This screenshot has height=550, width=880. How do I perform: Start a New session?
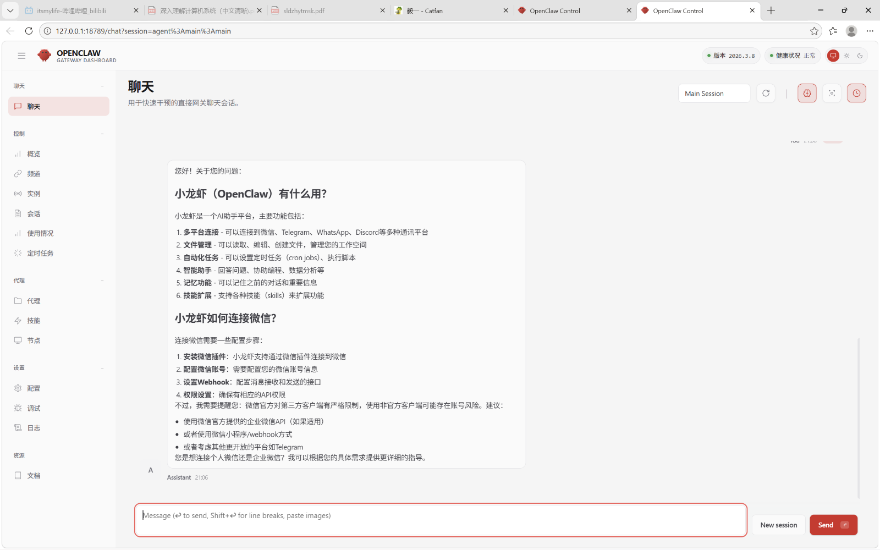coord(778,525)
